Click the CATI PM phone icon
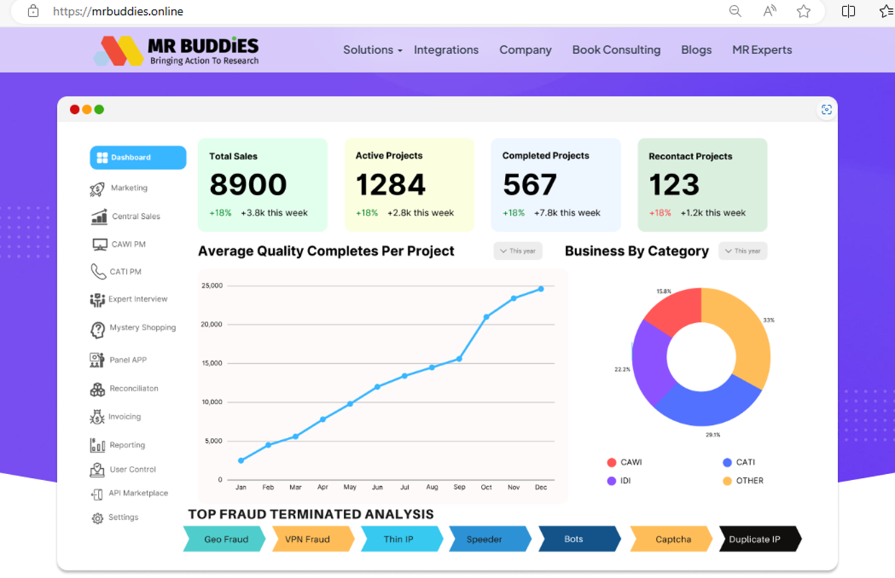Screen dimensions: 895x578 pyautogui.click(x=98, y=271)
